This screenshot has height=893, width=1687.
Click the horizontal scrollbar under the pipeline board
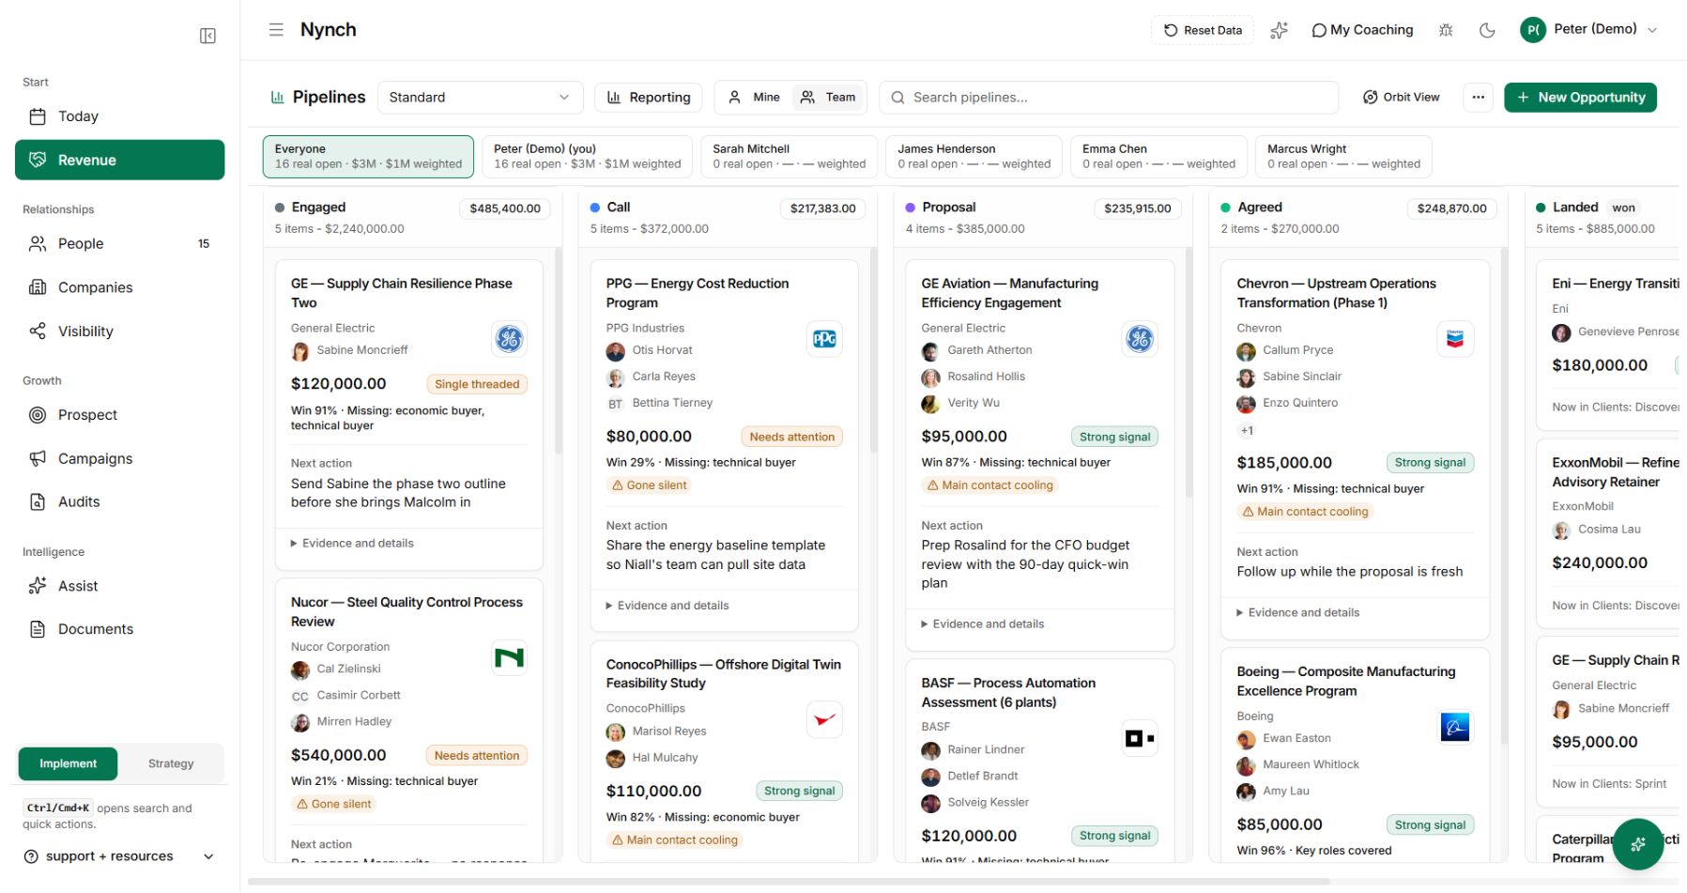789,882
